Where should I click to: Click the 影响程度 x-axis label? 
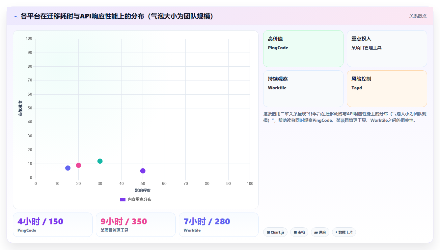(143, 190)
